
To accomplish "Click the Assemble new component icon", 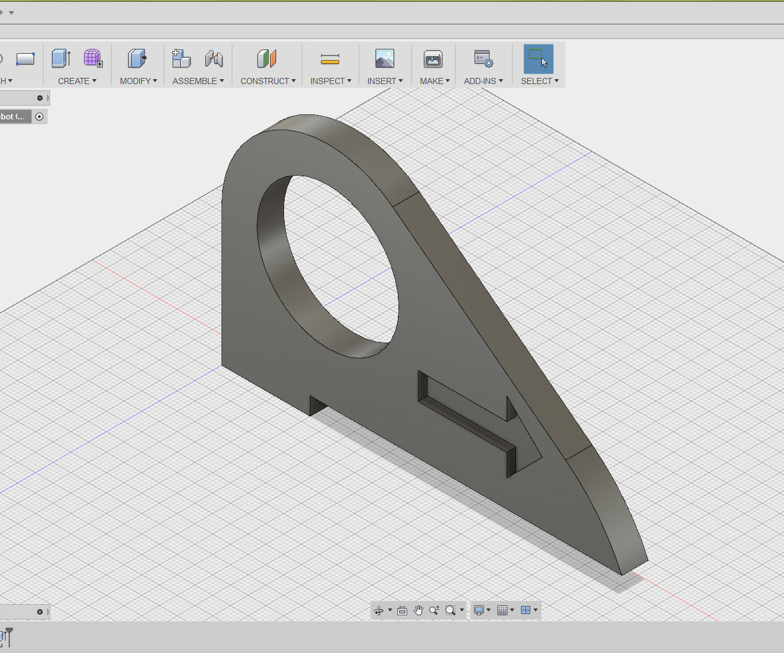I will (x=181, y=59).
